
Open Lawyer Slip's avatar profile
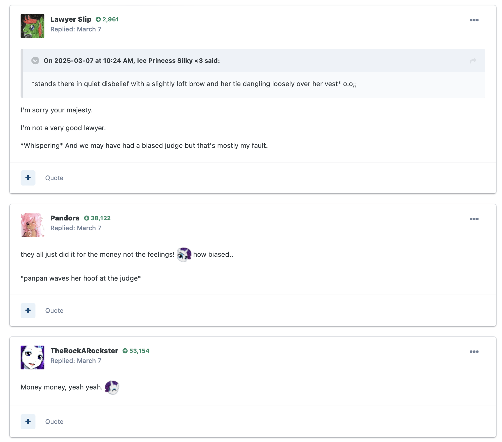coord(32,26)
